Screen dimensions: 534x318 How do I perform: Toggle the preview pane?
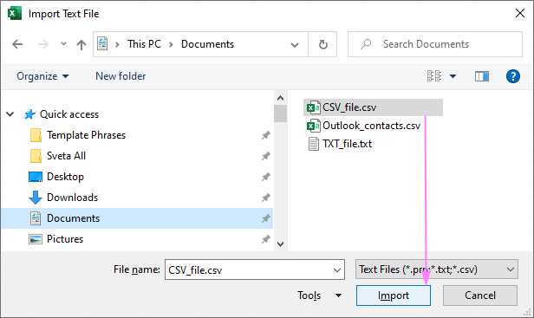[x=482, y=76]
